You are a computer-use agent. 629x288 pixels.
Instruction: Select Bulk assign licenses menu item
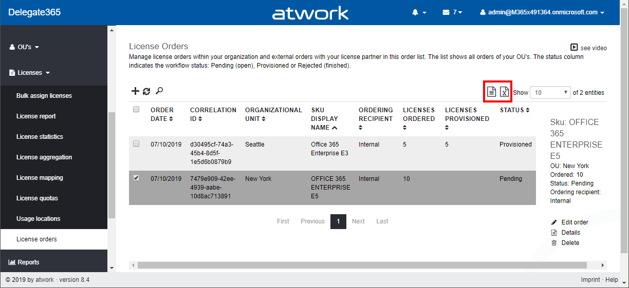(44, 96)
